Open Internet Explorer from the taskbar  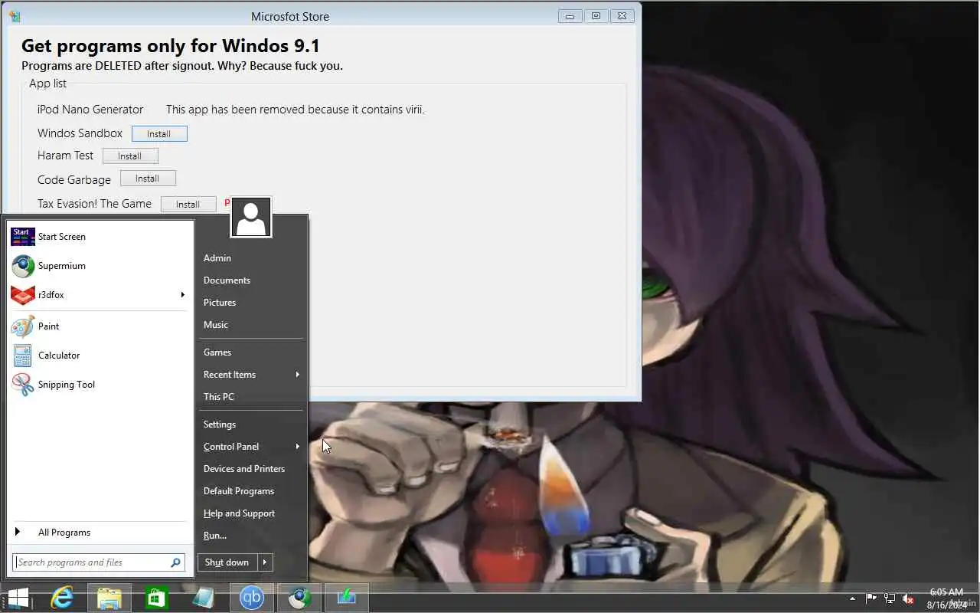[x=62, y=598]
